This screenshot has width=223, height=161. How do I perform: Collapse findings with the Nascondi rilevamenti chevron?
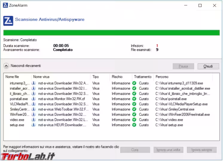click(6, 66)
